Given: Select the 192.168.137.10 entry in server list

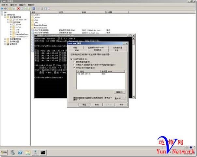Looking at the screenshot, I should click(100, 74).
